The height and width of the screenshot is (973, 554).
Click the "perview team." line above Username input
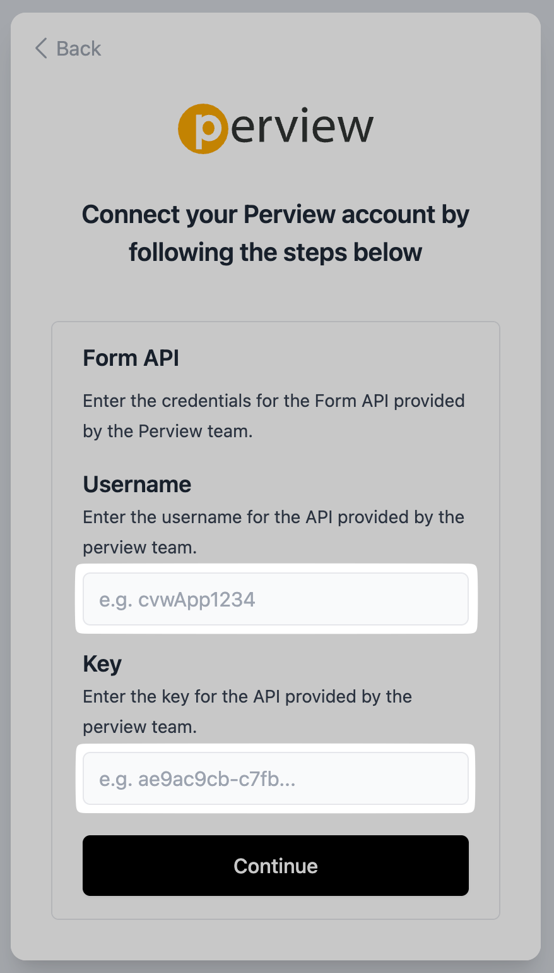click(x=140, y=548)
